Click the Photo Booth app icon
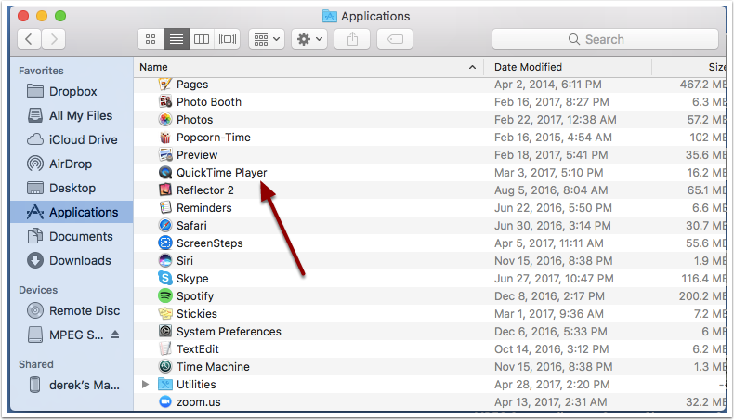The width and height of the screenshot is (734, 420). 165,101
